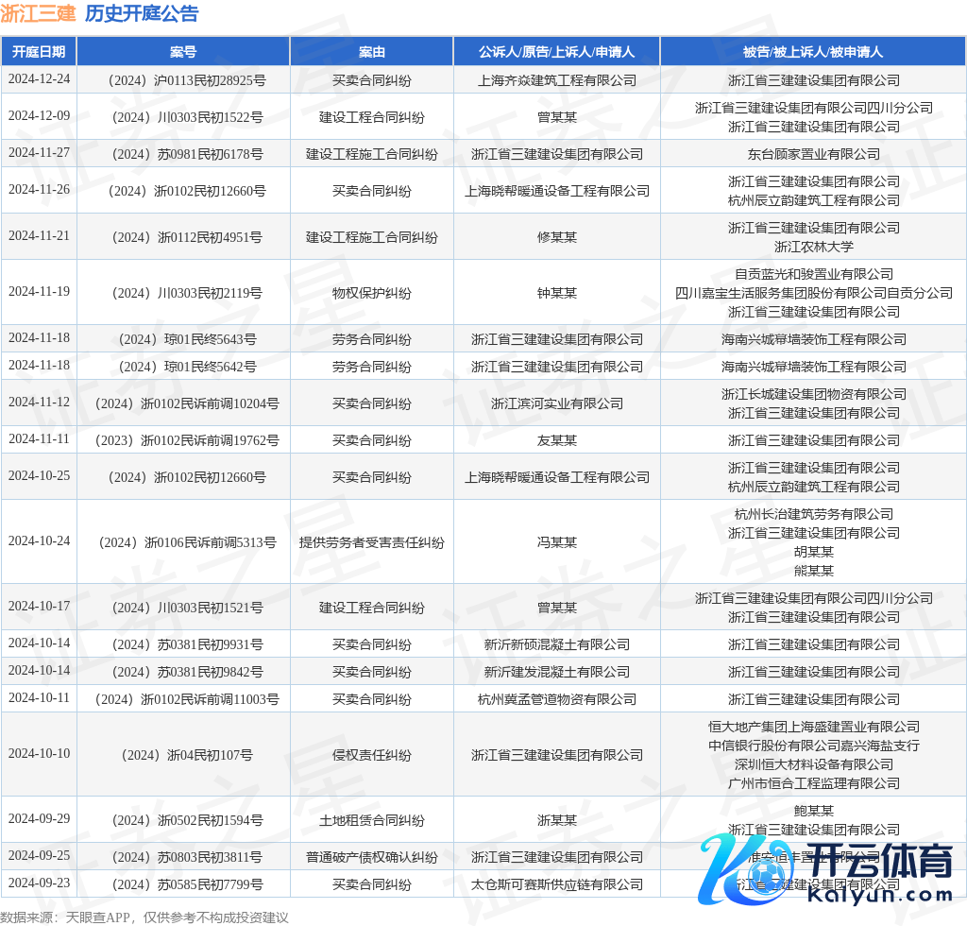Open case （2024）沪0113民初28925号

click(183, 80)
